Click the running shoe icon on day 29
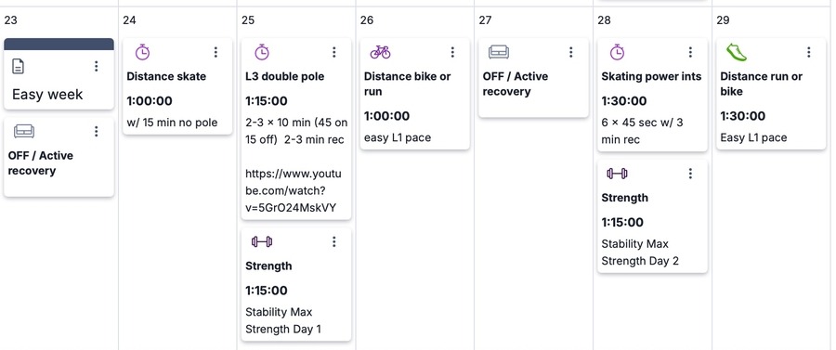The image size is (836, 350). click(x=737, y=52)
